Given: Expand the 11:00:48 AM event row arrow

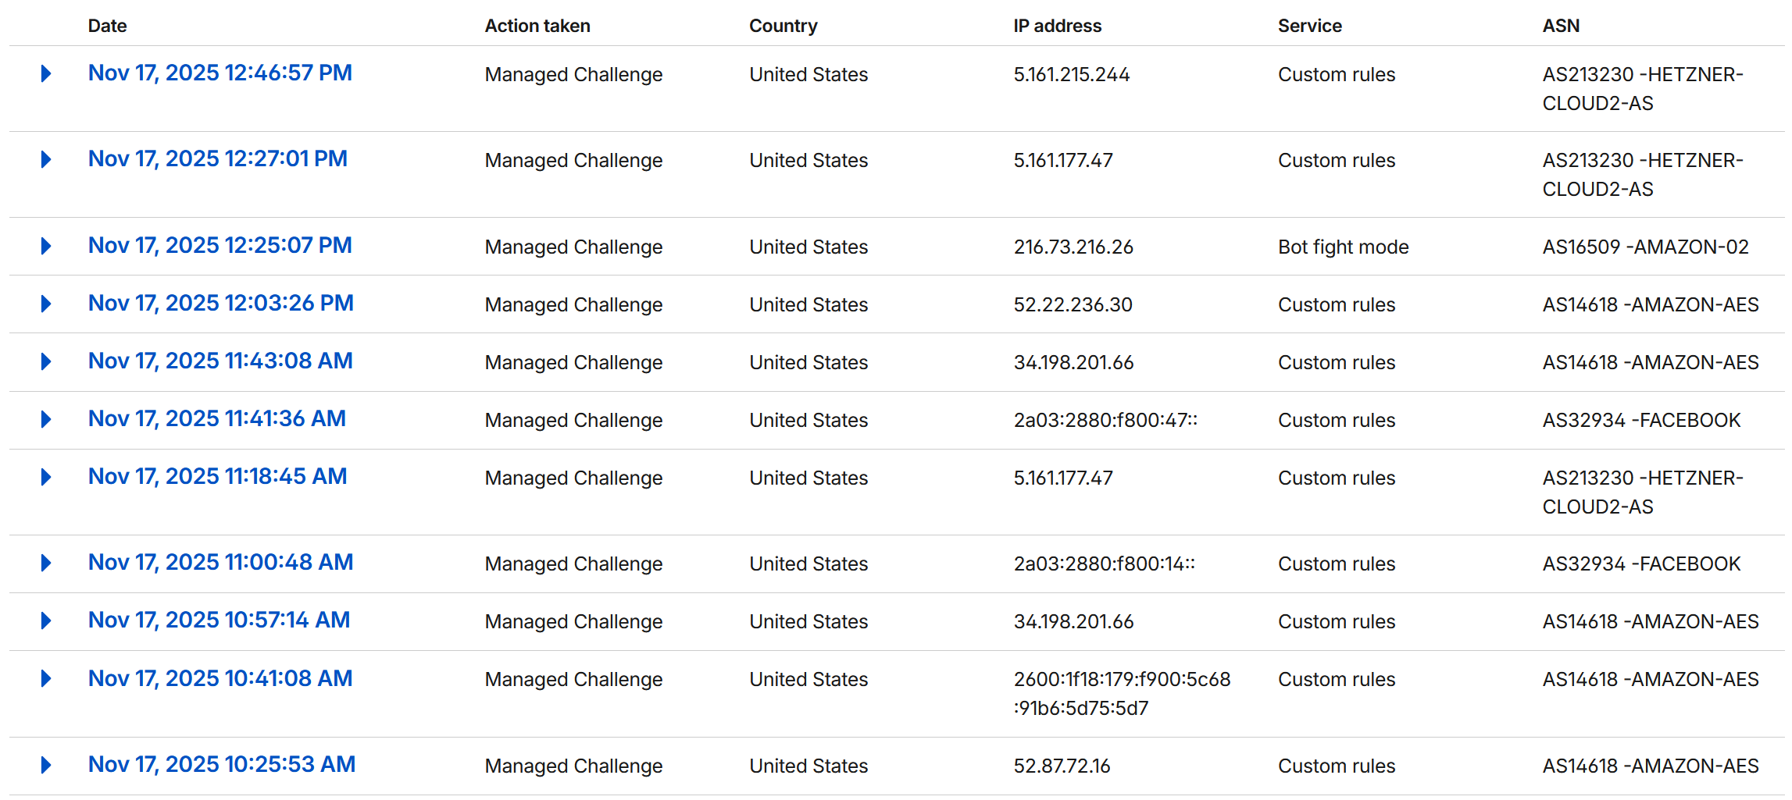Looking at the screenshot, I should [x=46, y=563].
